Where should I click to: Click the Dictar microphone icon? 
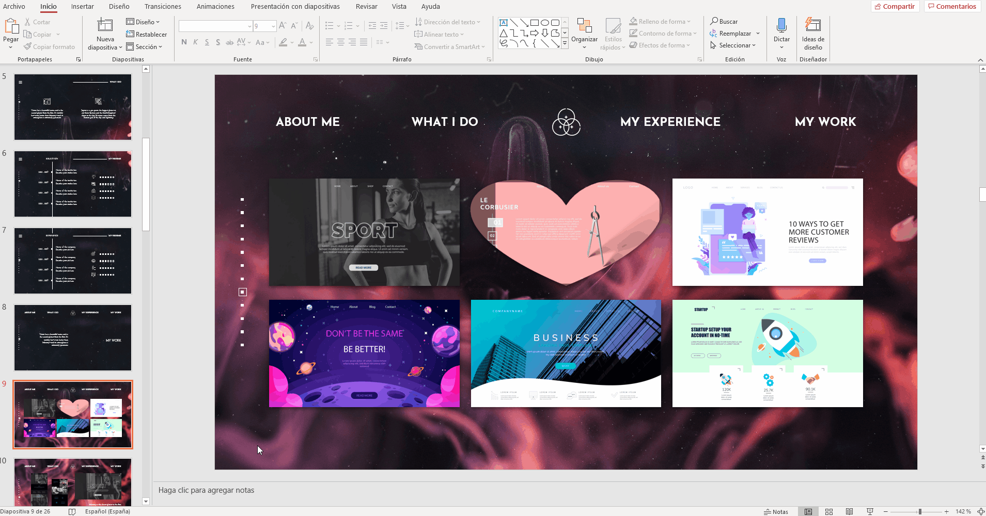click(781, 25)
